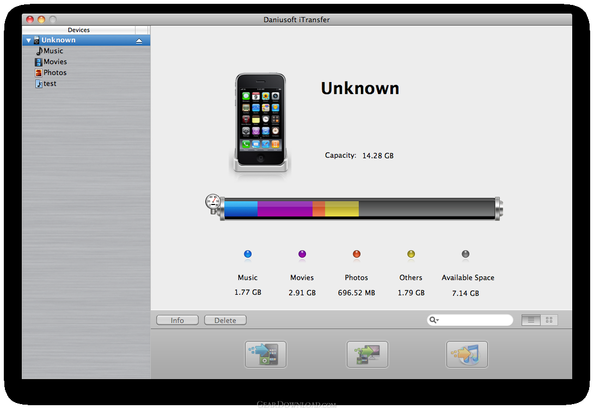Click the blue Music segment of capacity bar
594x409 pixels.
point(241,209)
